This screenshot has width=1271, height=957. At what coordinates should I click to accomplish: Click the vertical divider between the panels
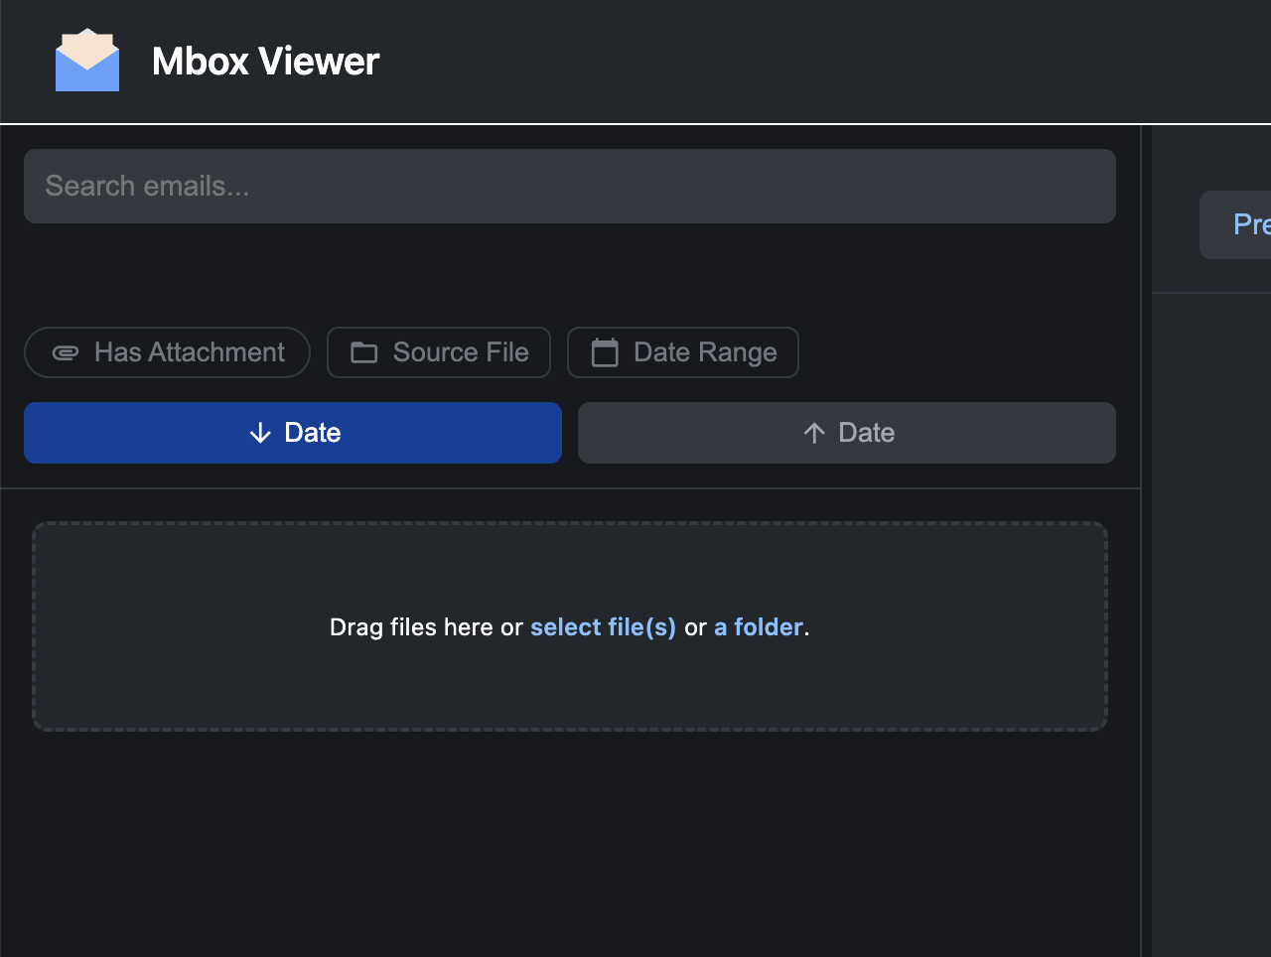click(1146, 596)
